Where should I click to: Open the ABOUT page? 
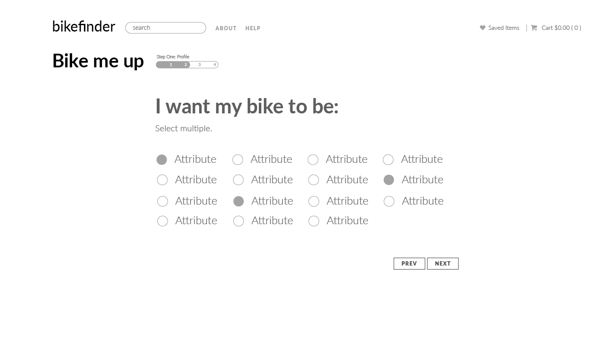[226, 28]
